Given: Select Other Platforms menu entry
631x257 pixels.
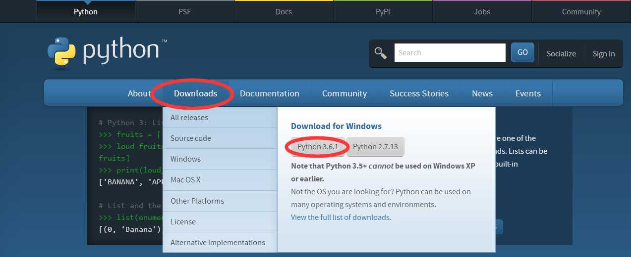Looking at the screenshot, I should (220, 201).
